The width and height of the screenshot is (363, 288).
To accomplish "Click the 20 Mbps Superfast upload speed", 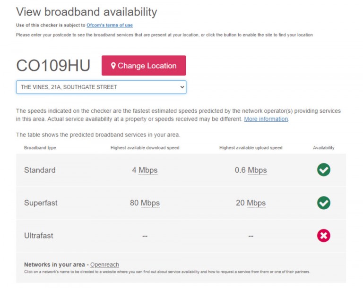I will point(251,203).
